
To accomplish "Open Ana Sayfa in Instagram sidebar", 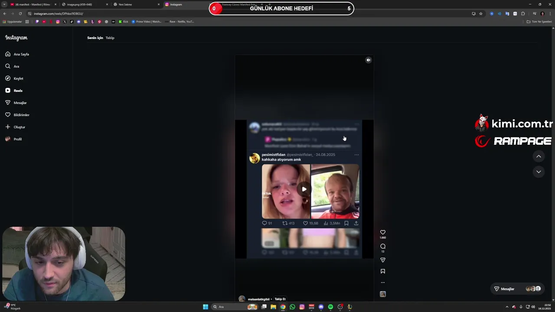I will [17, 54].
